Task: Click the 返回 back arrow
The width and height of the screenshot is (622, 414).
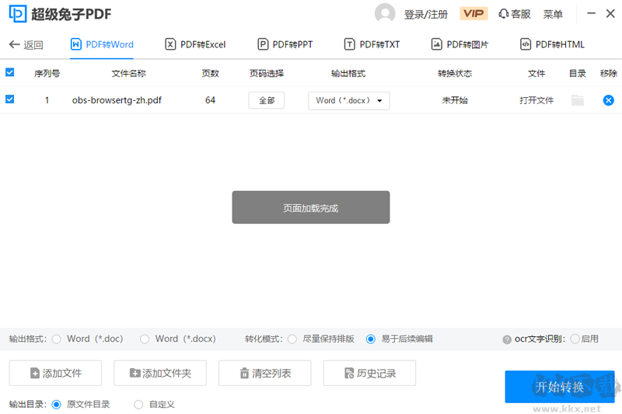Action: point(15,45)
